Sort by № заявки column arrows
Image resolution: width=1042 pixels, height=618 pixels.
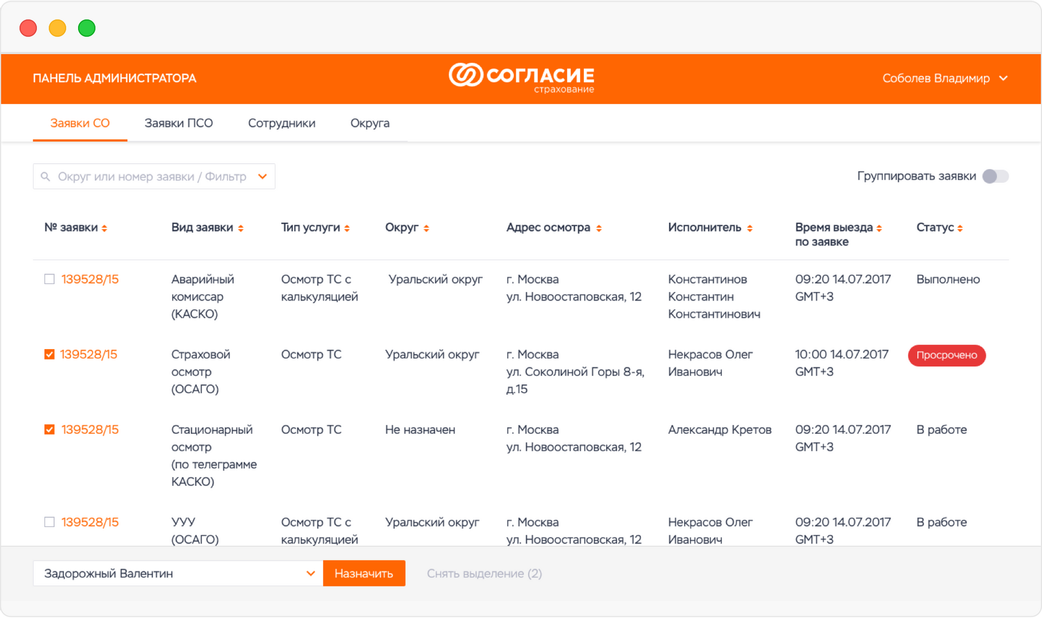coord(104,228)
